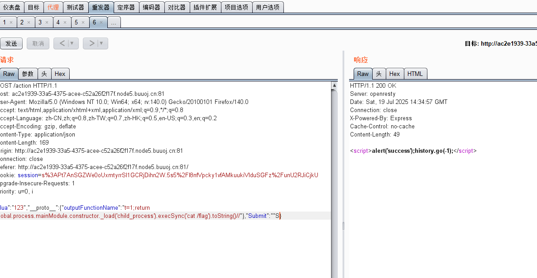Image resolution: width=537 pixels, height=278 pixels.
Task: Click the Date response header
Action: pos(398,102)
